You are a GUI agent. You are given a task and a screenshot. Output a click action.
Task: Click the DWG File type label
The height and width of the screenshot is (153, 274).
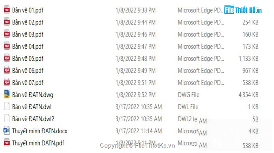(189, 95)
